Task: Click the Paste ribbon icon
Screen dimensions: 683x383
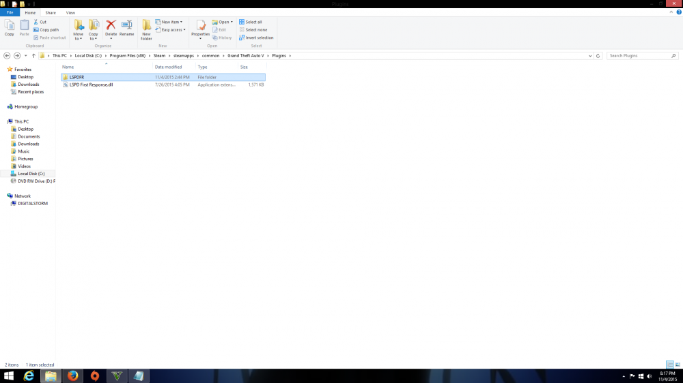Action: [x=25, y=28]
